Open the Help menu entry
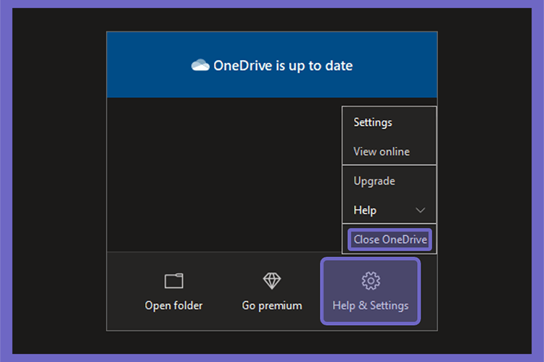 [x=389, y=210]
